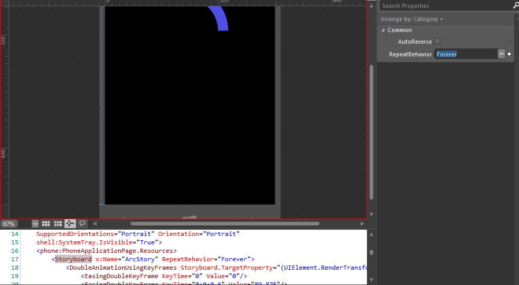Open the Arrange by: Category menu

412,19
